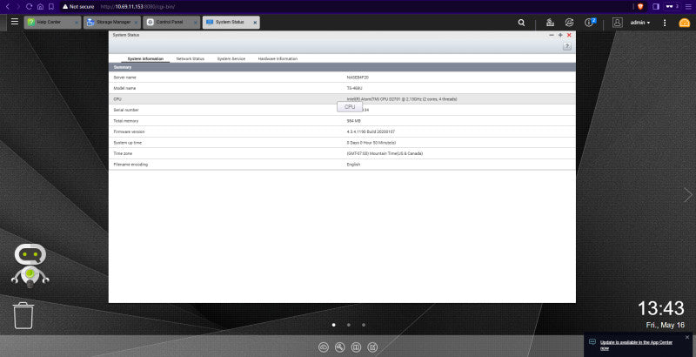Click the search magnifier in QTS toolbar
The width and height of the screenshot is (696, 357).
tap(521, 23)
